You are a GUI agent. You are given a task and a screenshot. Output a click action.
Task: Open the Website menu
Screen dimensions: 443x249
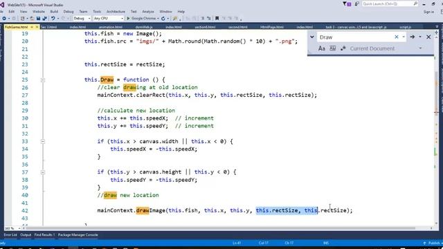tap(39, 12)
